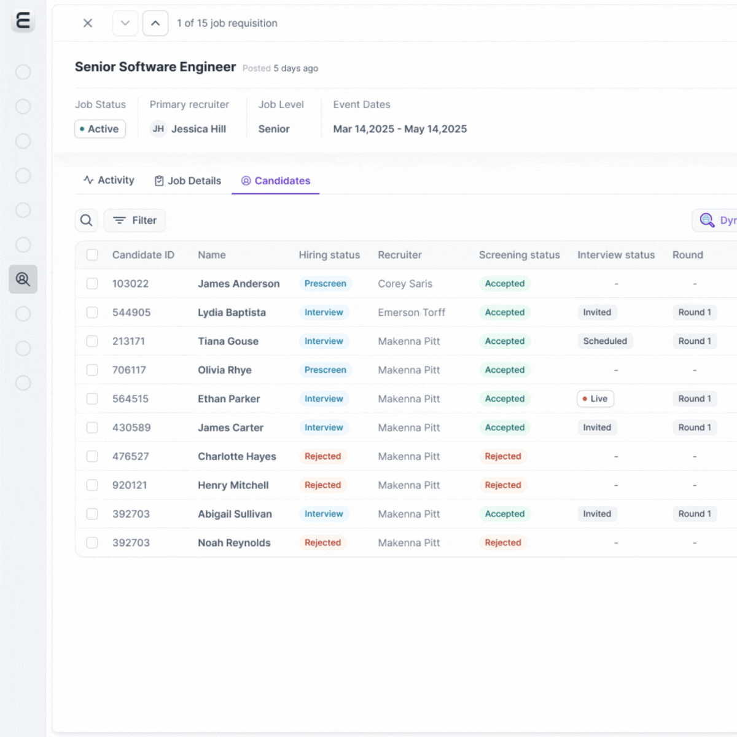
Task: Check the box for Ethan Parker
Action: 92,399
